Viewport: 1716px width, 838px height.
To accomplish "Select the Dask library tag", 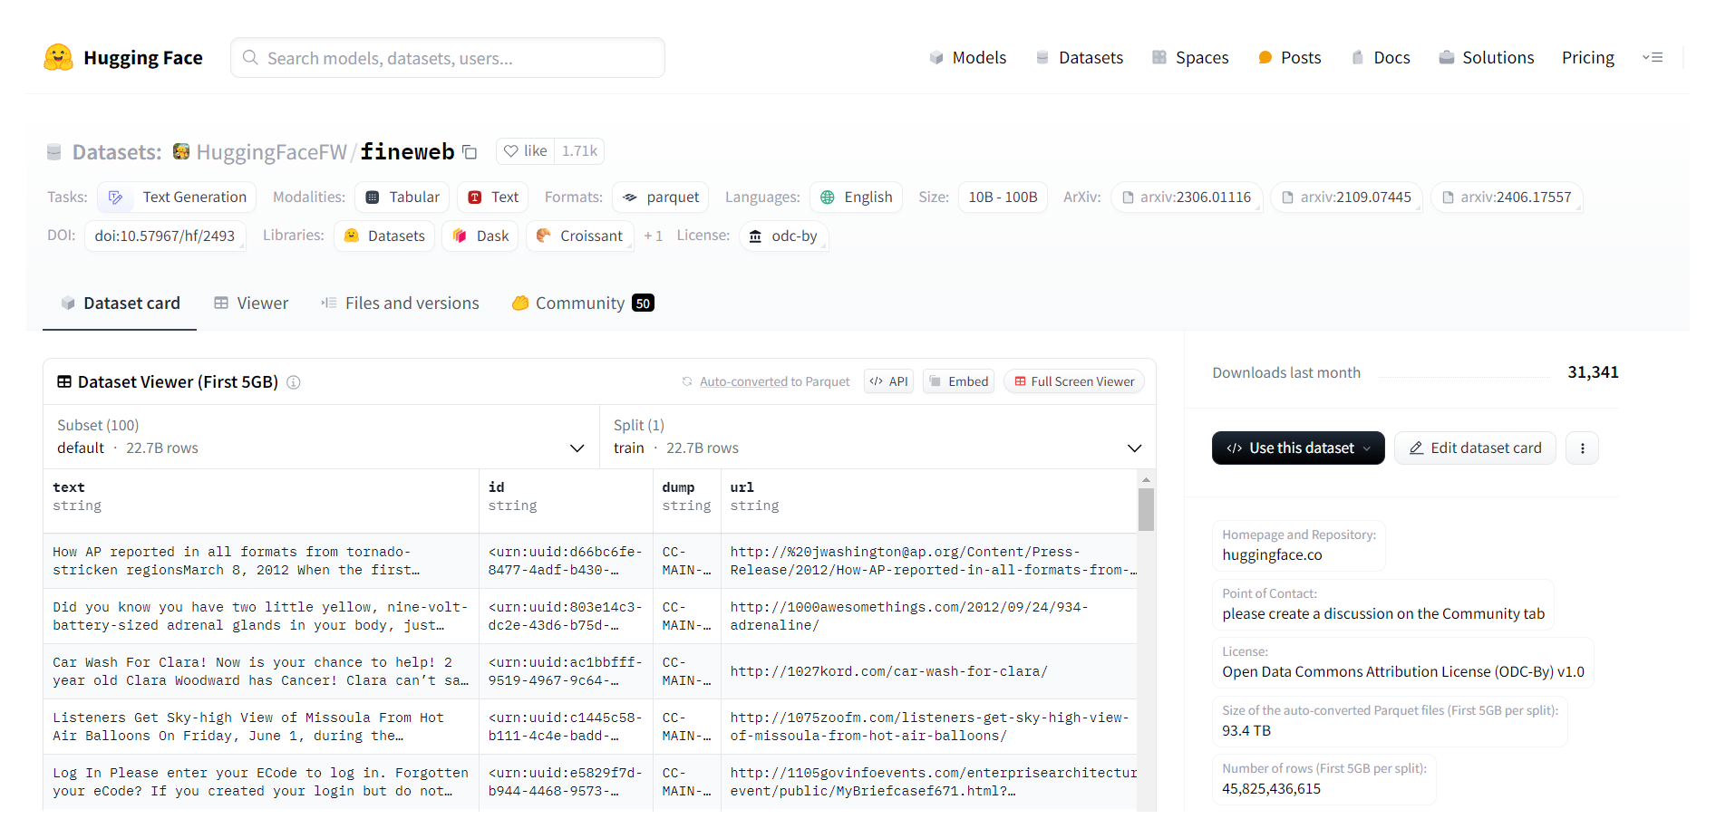I will pos(480,236).
